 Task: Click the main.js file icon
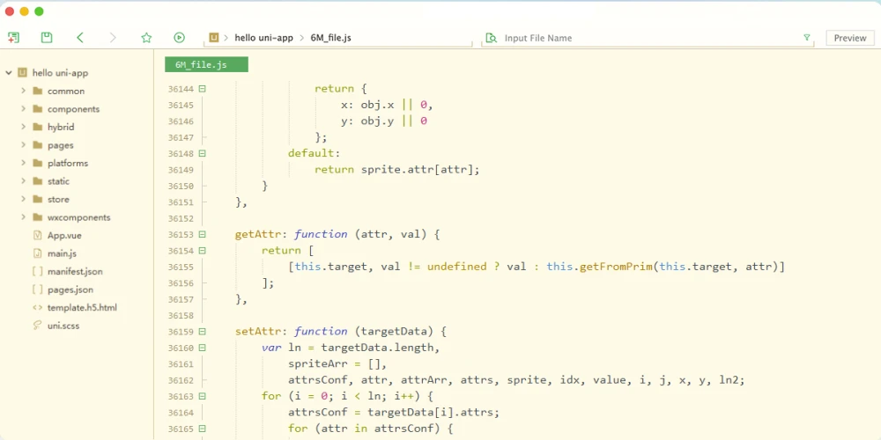(x=38, y=253)
